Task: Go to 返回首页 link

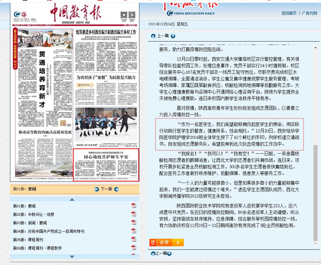Action: click(289, 13)
